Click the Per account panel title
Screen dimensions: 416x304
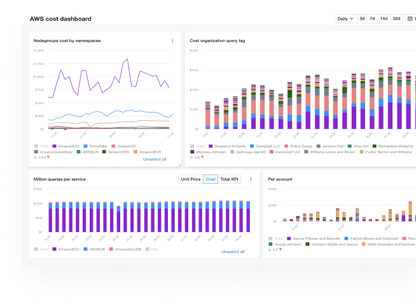click(280, 179)
